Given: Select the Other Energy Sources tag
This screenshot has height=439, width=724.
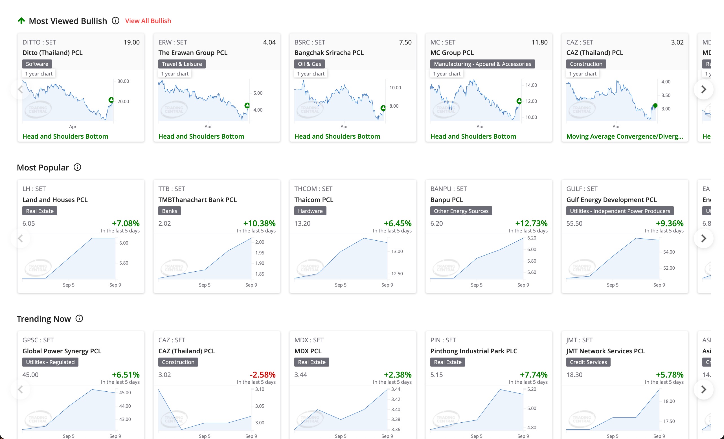Looking at the screenshot, I should [x=461, y=211].
